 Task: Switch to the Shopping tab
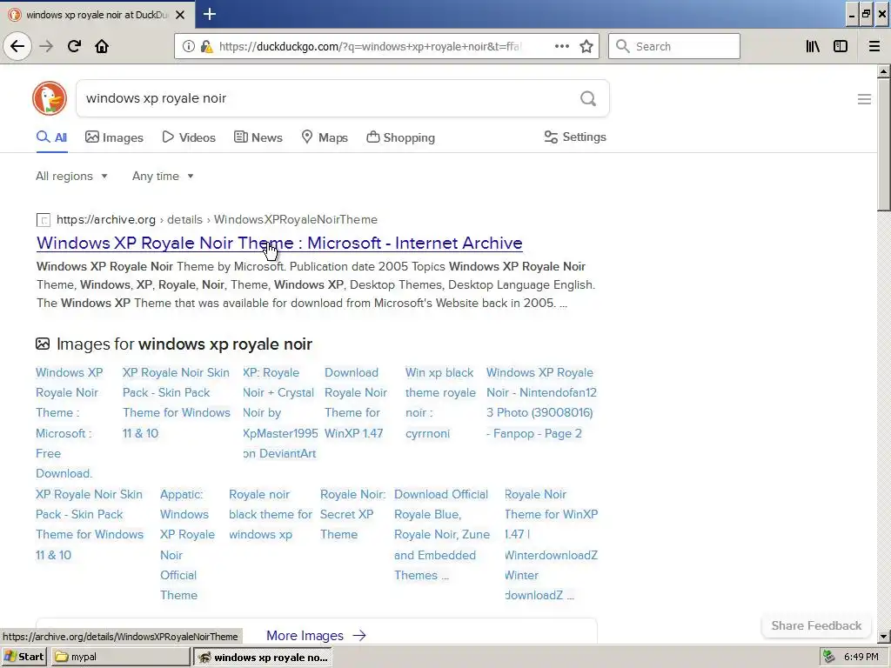tap(400, 137)
